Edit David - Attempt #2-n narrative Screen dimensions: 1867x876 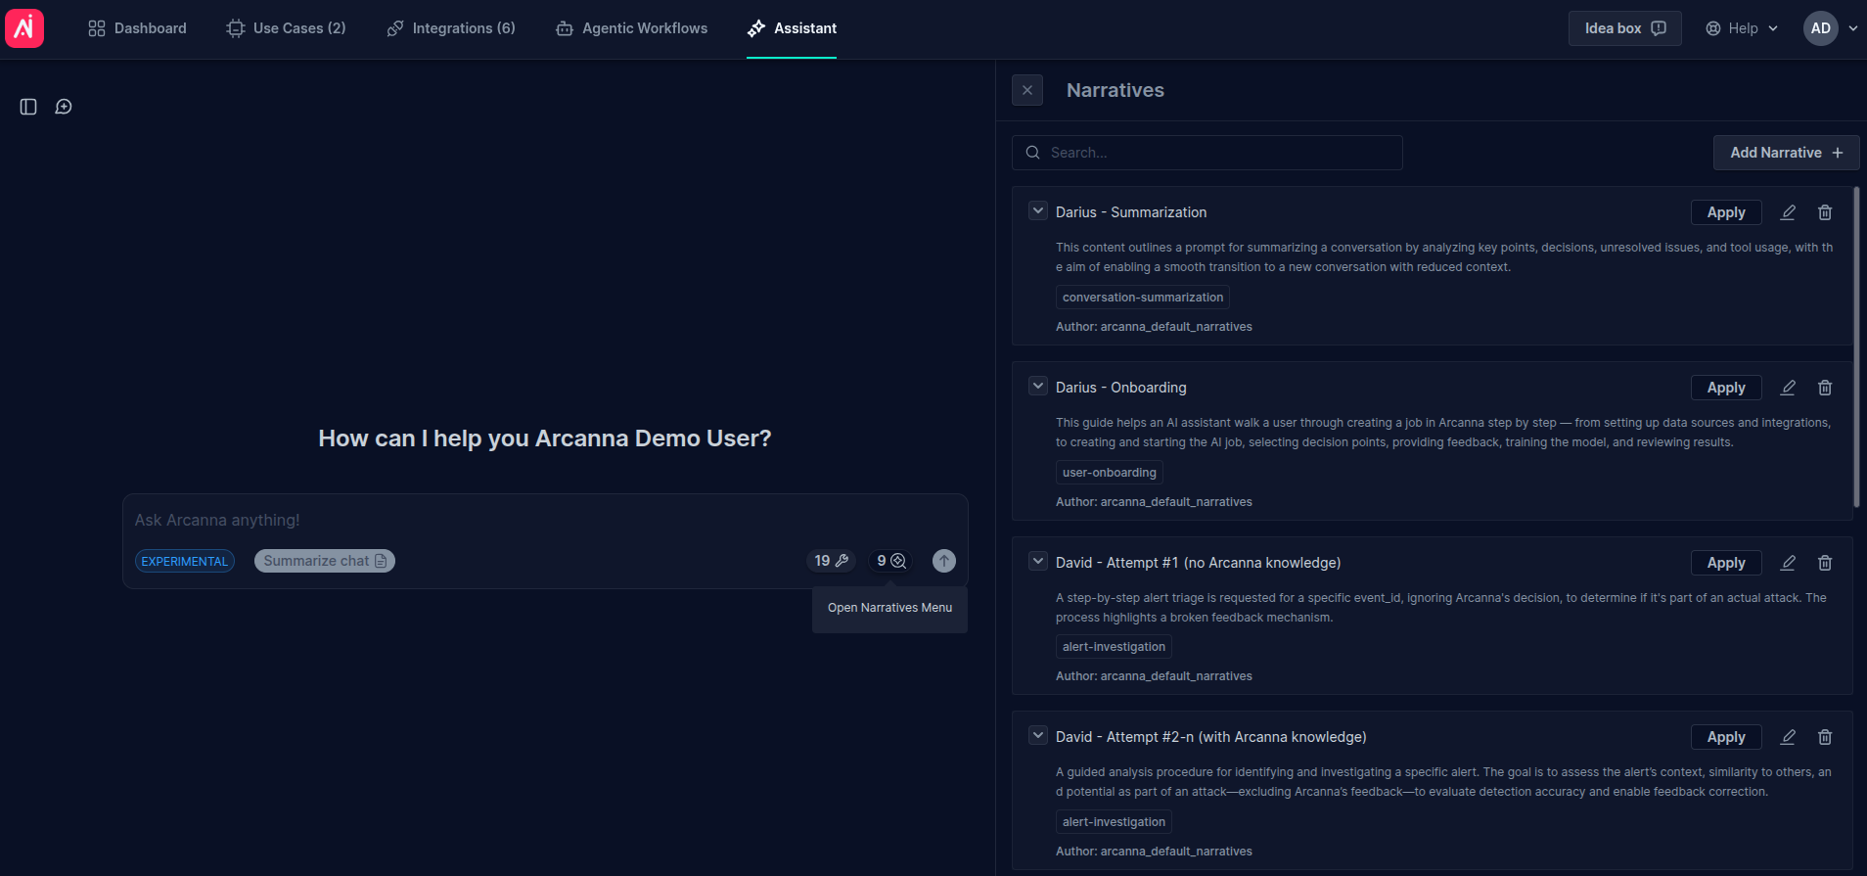pyautogui.click(x=1788, y=737)
